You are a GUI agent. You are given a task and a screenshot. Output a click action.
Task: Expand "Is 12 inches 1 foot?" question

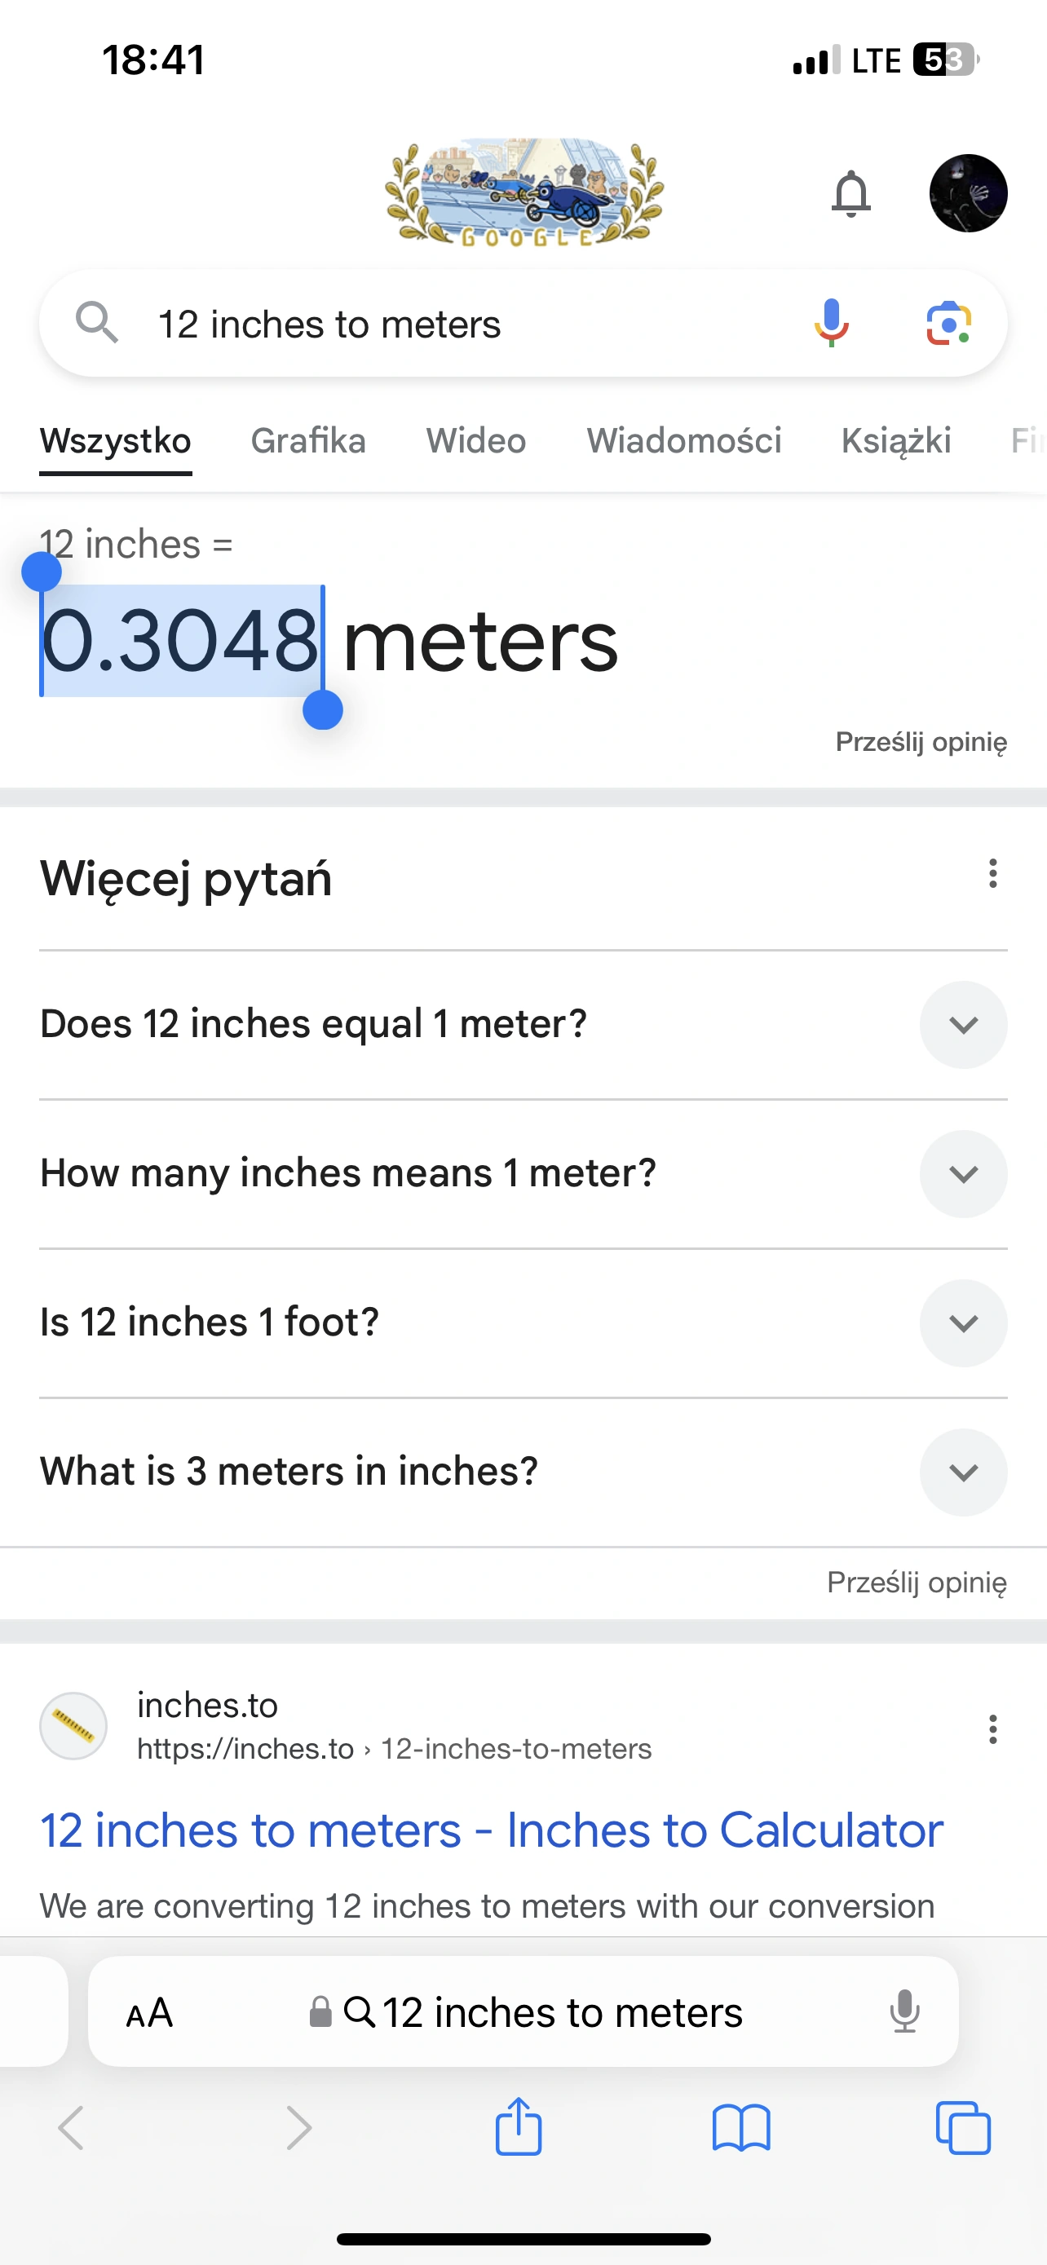964,1323
